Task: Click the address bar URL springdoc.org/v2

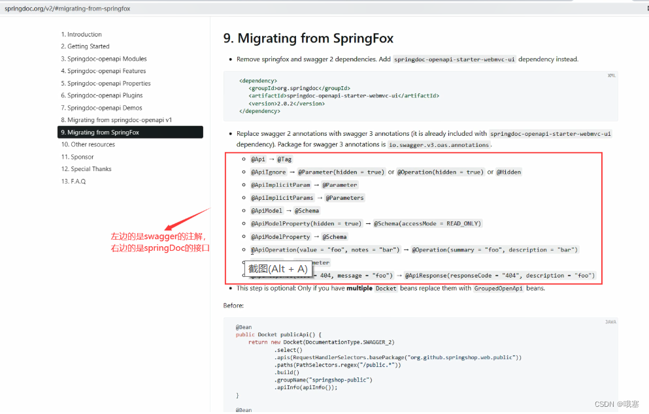Action: (x=67, y=8)
